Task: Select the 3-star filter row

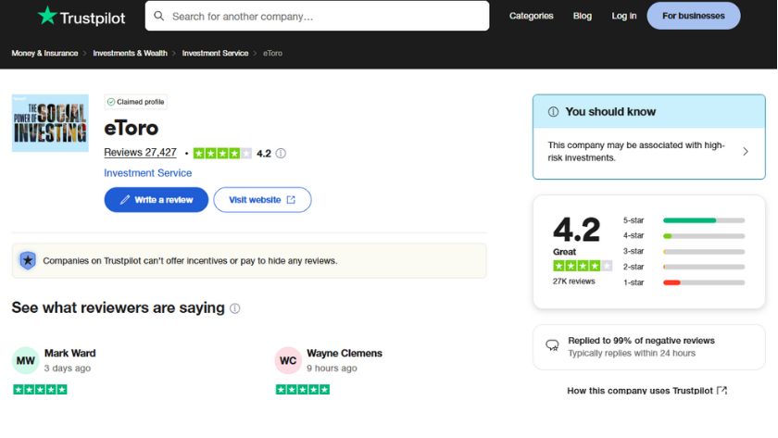Action: (x=684, y=251)
